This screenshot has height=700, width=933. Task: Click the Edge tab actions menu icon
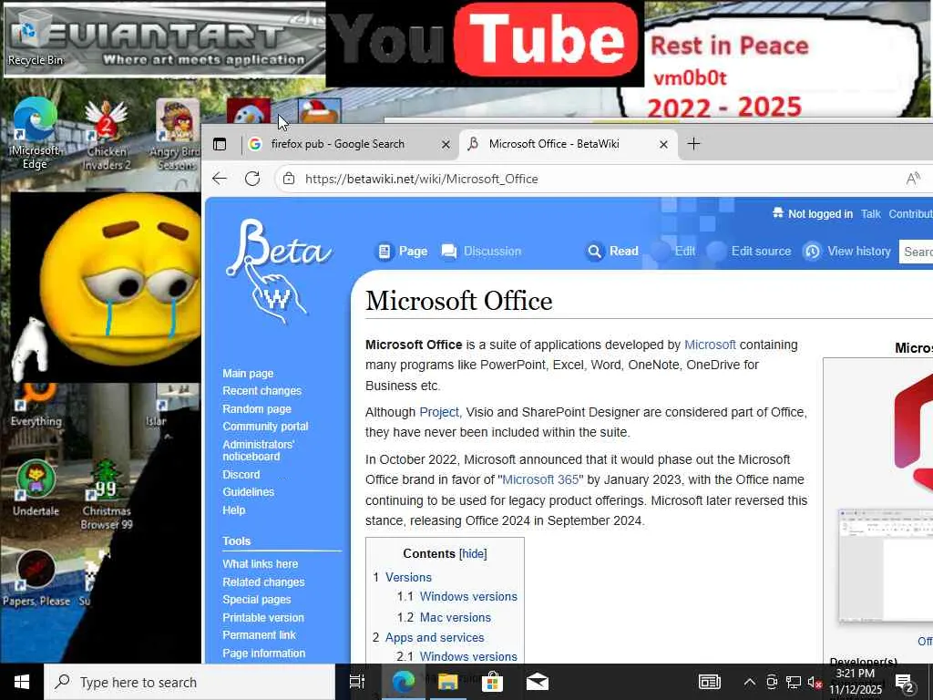click(220, 144)
